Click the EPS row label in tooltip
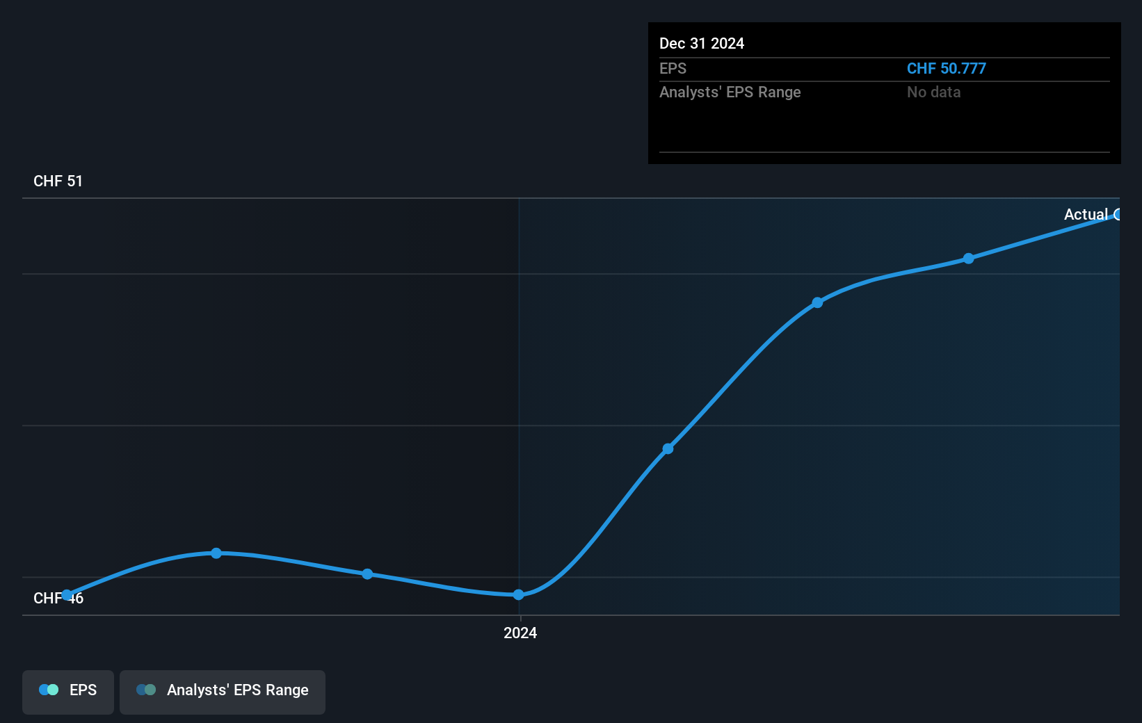The image size is (1142, 723). tap(673, 68)
